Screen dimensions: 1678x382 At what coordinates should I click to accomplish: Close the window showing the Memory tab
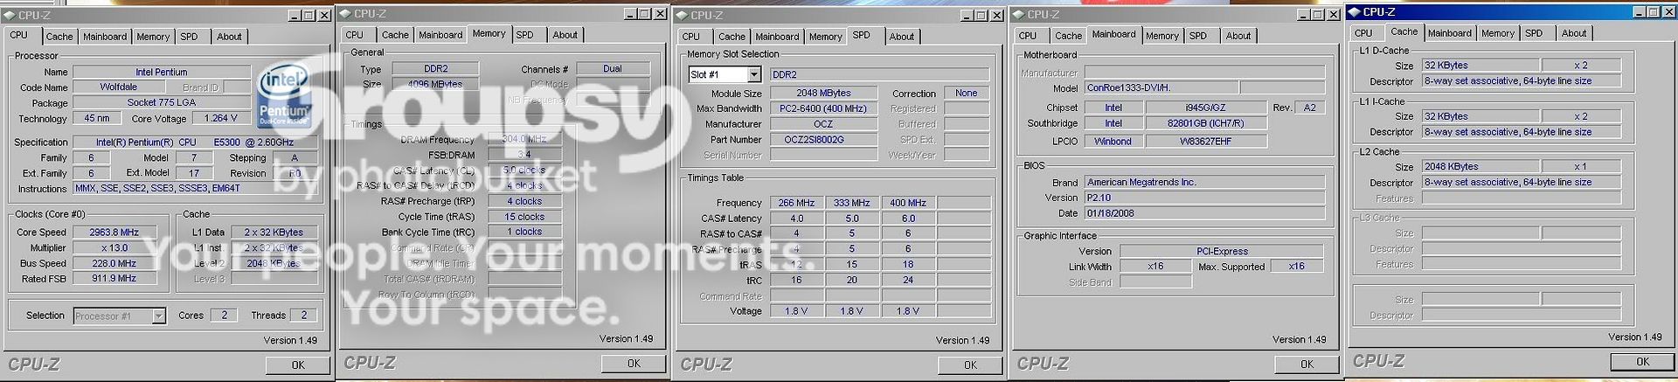(660, 14)
